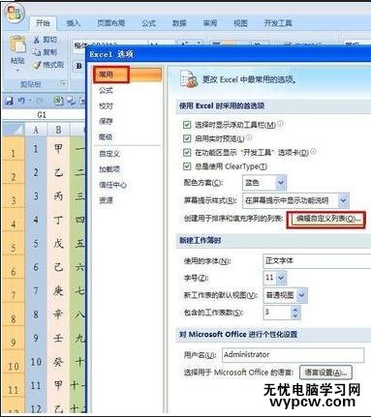Click cell B10 containing 癸

[58, 362]
